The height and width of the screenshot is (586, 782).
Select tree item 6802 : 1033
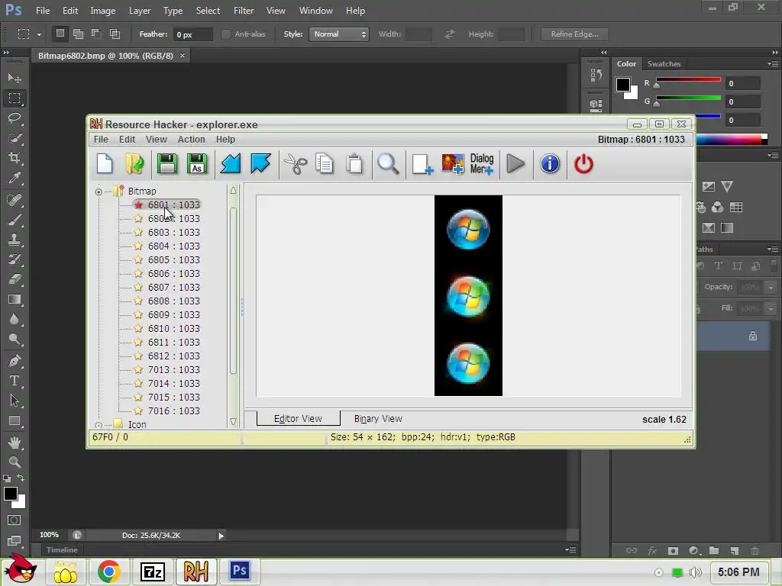tap(173, 219)
